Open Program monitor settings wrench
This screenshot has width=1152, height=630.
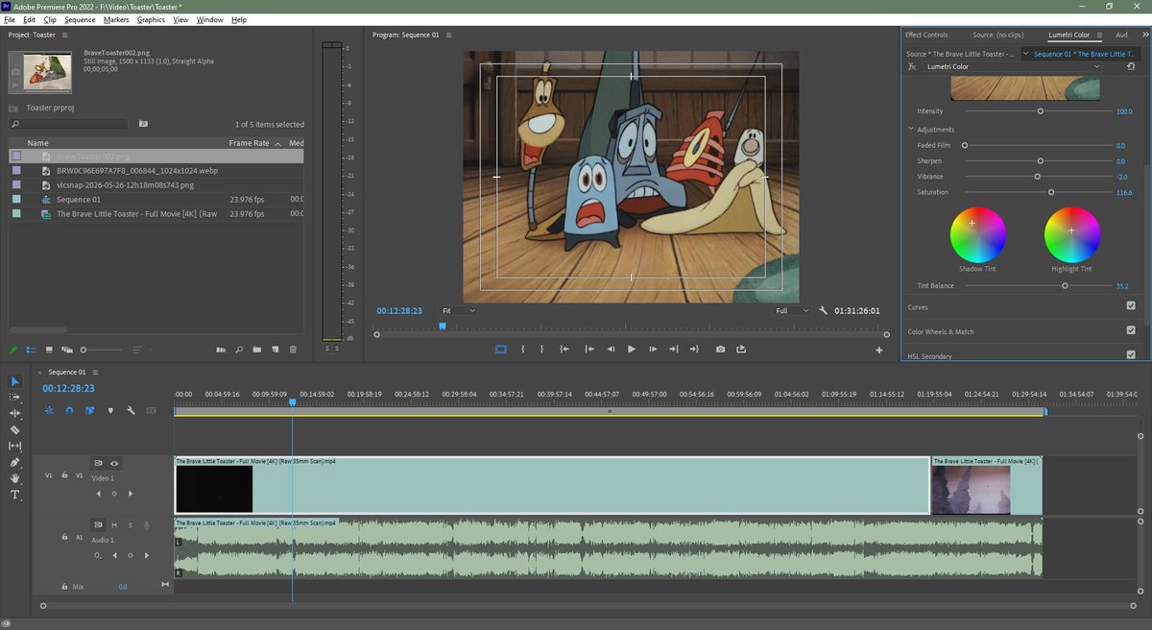pyautogui.click(x=823, y=311)
